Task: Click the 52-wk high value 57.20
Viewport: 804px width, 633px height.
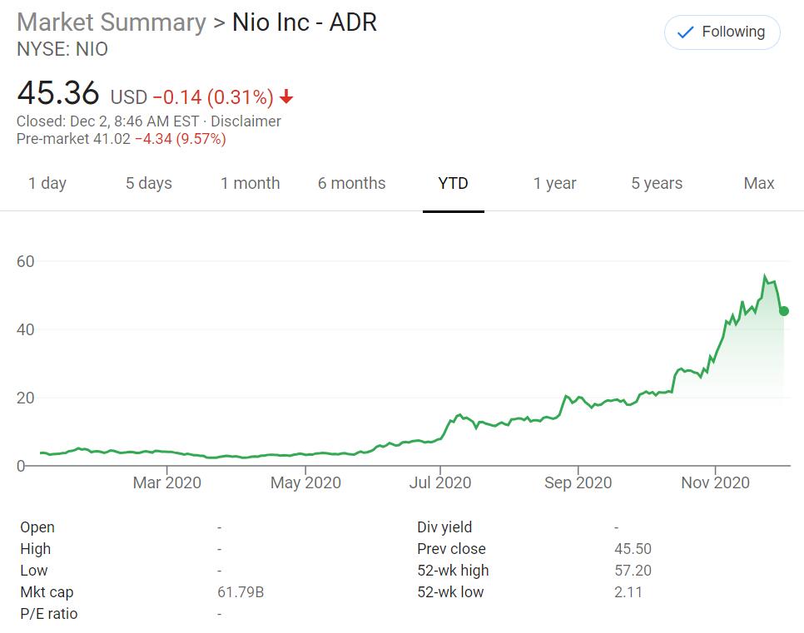Action: pos(633,571)
